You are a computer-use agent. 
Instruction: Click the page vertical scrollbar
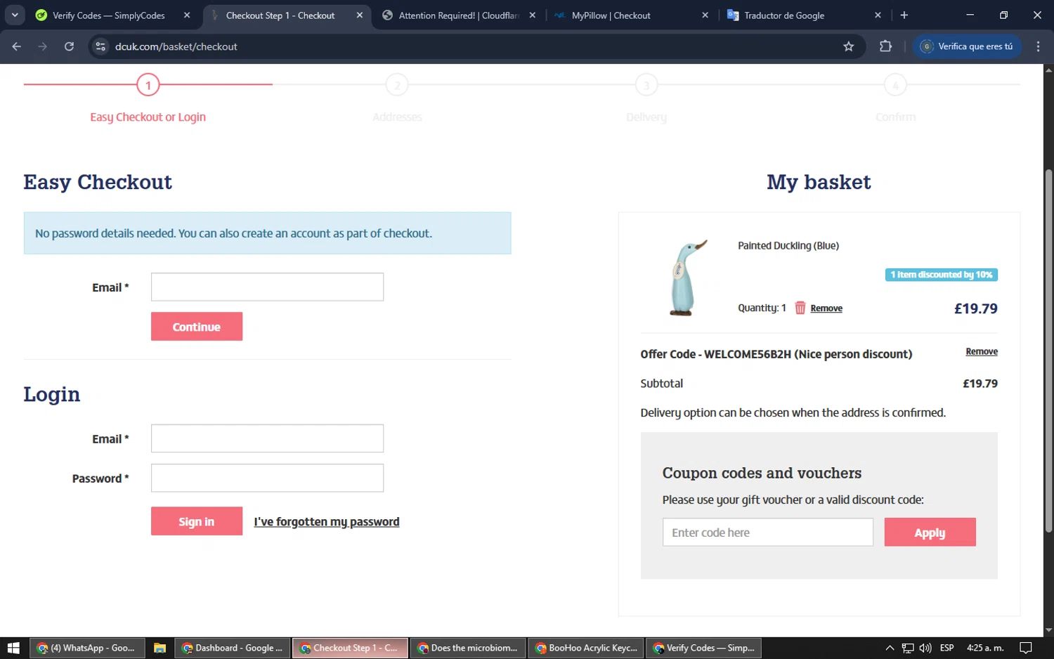[x=1048, y=350]
